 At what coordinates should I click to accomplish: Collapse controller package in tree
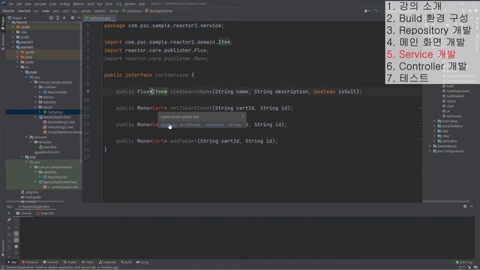click(36, 87)
